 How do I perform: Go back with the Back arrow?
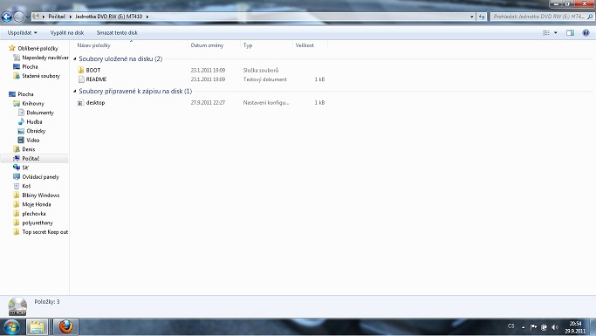click(7, 17)
